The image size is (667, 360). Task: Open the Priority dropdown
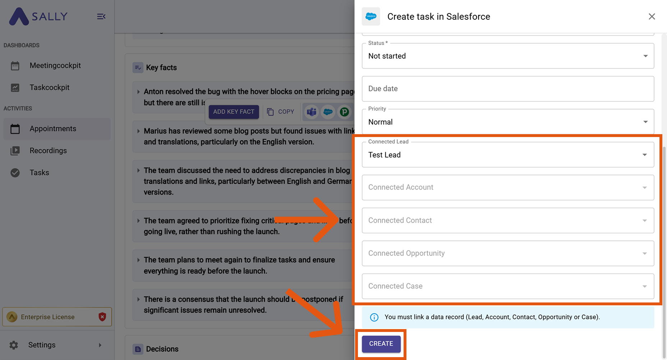[x=645, y=122]
